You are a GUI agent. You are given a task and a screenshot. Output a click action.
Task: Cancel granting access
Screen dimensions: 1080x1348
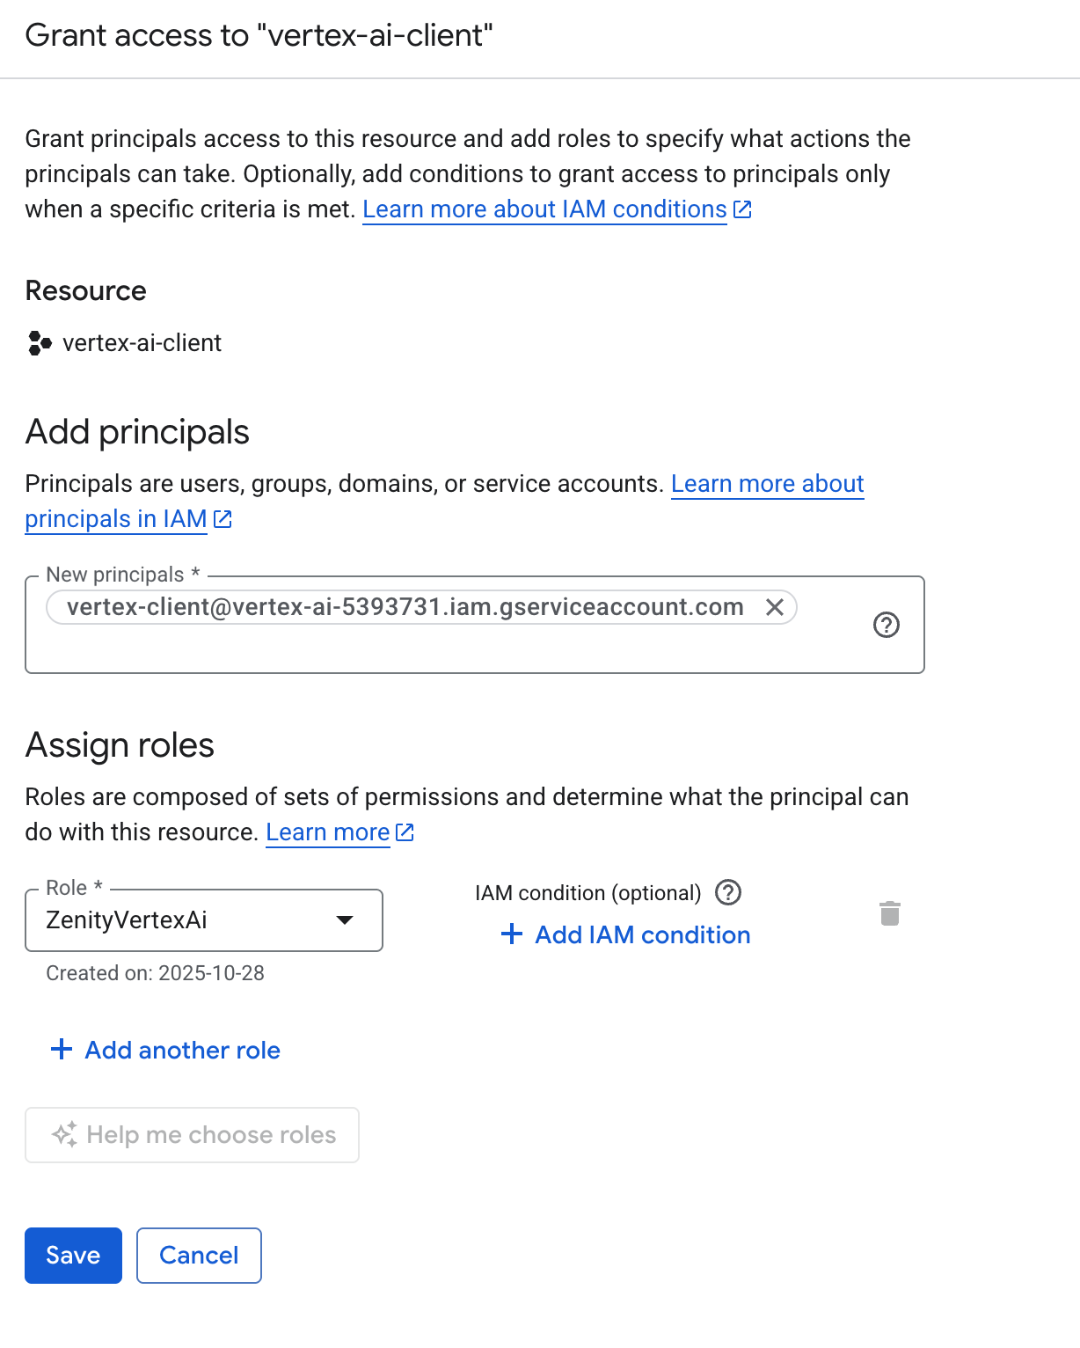pos(199,1256)
